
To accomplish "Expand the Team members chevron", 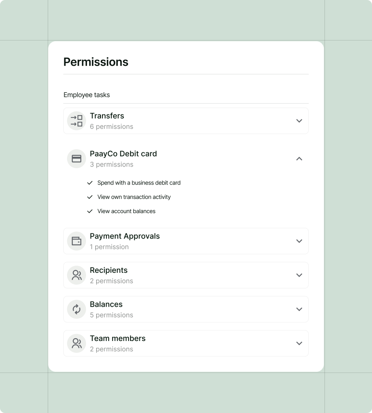I will (x=299, y=343).
